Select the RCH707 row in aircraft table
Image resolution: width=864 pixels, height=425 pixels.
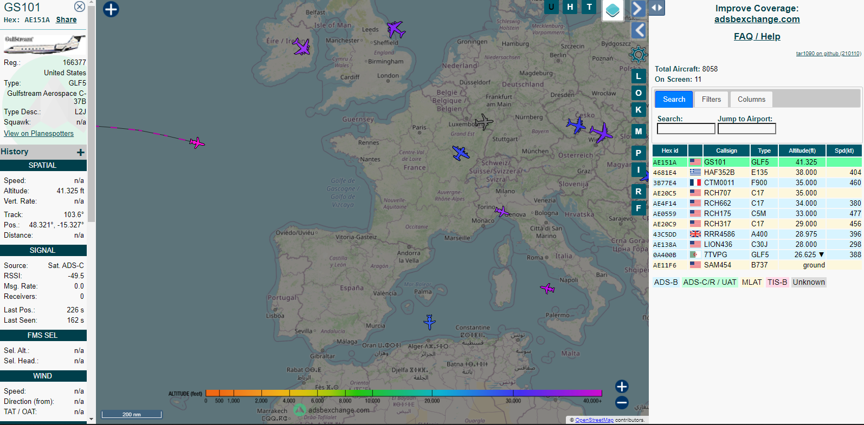(x=757, y=193)
